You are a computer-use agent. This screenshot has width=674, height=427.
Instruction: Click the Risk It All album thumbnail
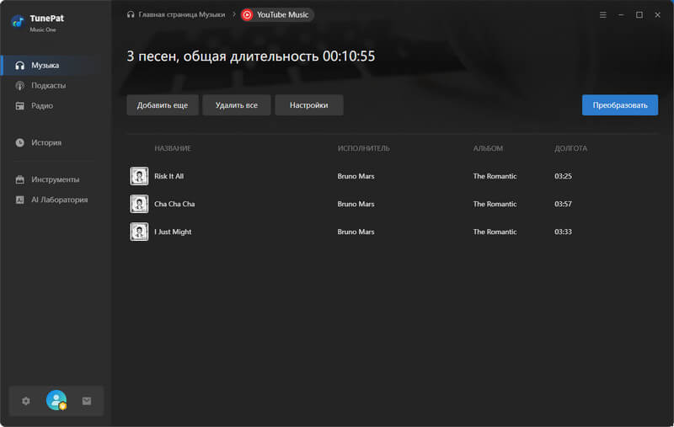point(139,176)
